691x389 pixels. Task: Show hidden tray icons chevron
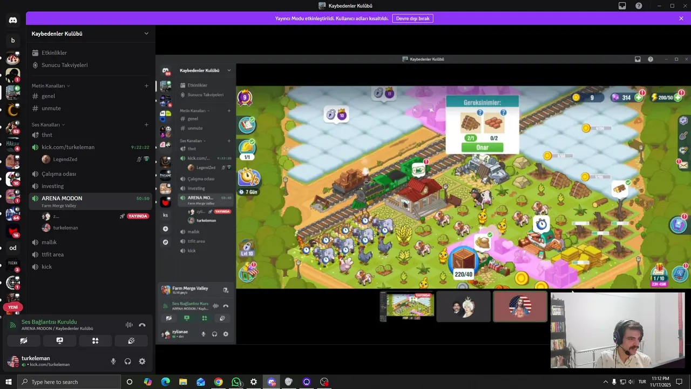point(605,382)
